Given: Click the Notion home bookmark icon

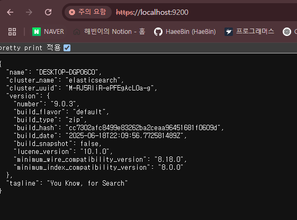Looking at the screenshot, I should click(x=77, y=32).
